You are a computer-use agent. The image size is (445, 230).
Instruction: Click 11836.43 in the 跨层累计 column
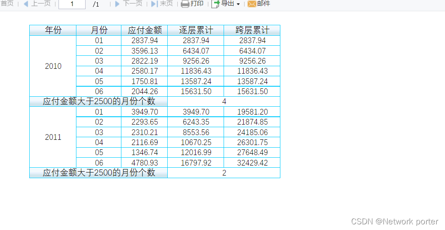252,71
